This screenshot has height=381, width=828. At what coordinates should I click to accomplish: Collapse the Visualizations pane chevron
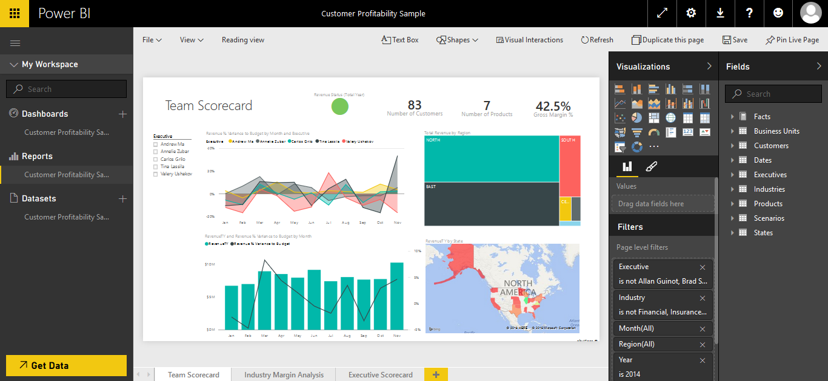(709, 66)
